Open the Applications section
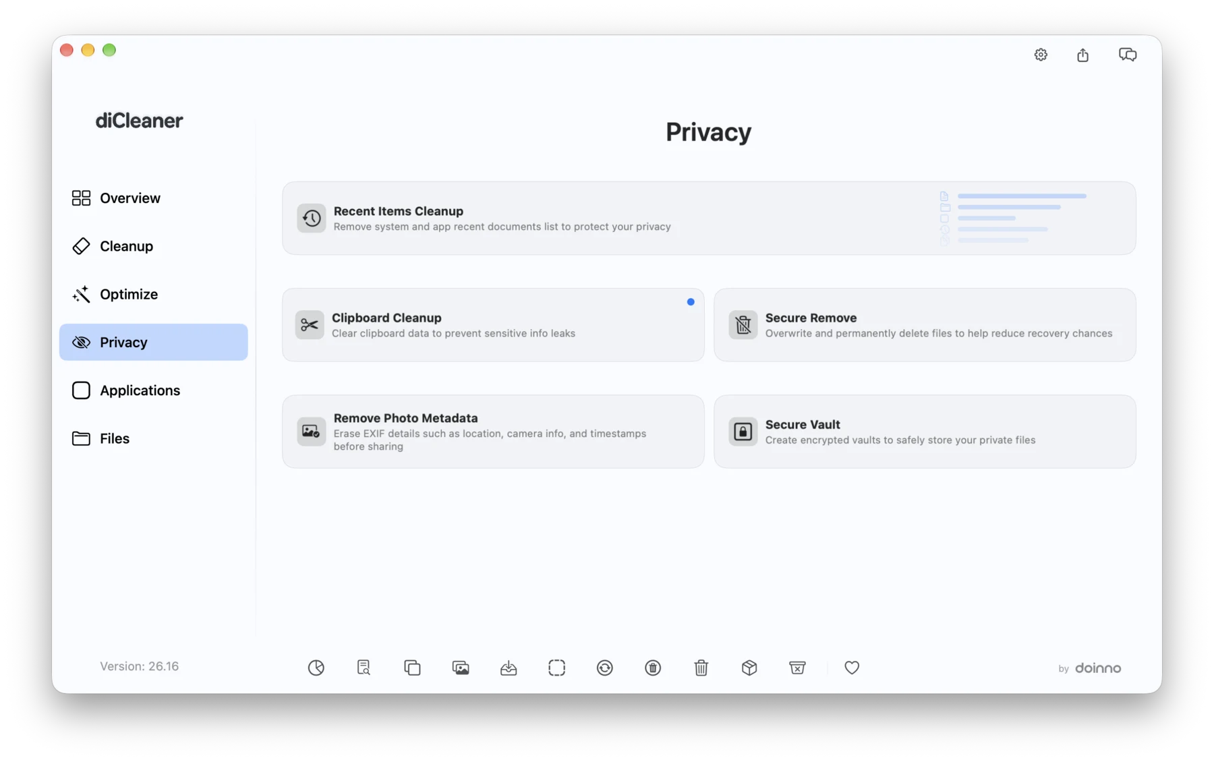 tap(153, 390)
